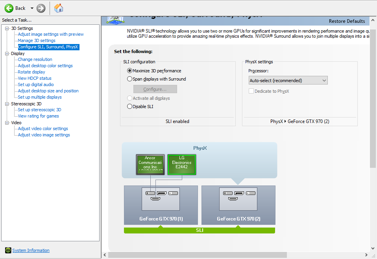Open the System Information link
This screenshot has height=259, width=377.
click(31, 250)
